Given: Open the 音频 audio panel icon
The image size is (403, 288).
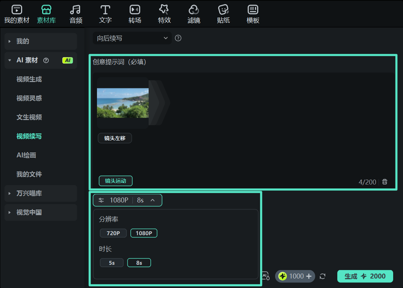Looking at the screenshot, I should tap(76, 13).
